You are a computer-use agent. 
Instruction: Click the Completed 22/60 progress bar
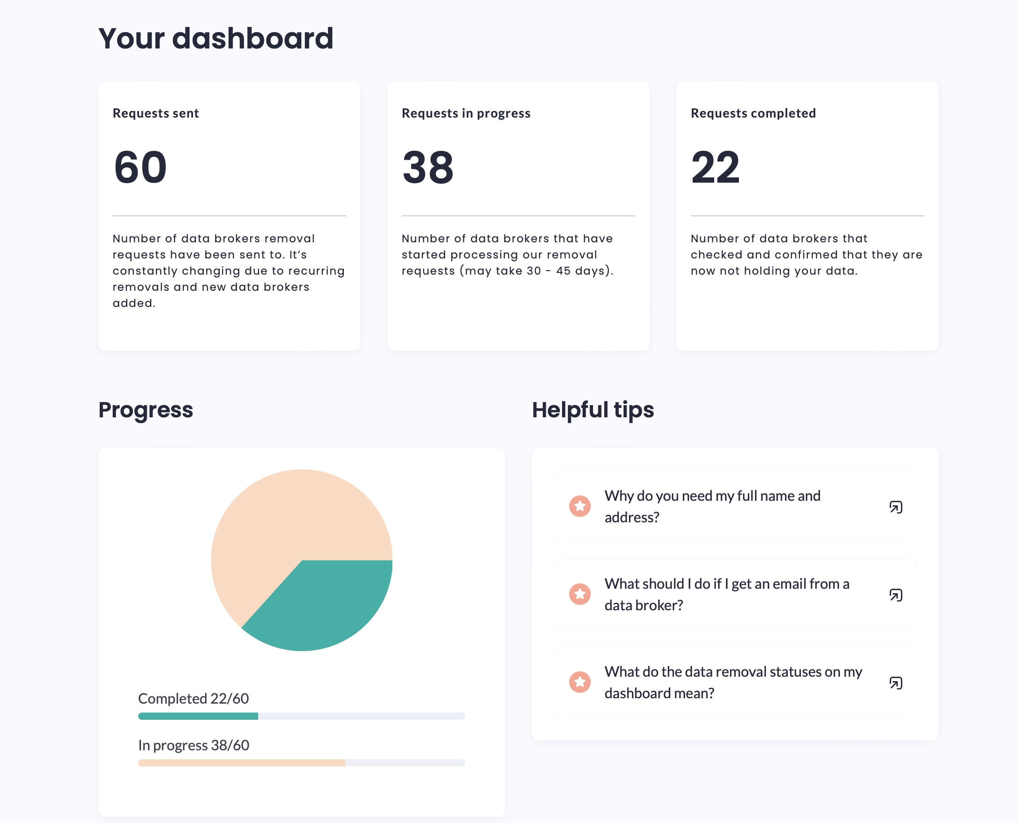point(302,716)
